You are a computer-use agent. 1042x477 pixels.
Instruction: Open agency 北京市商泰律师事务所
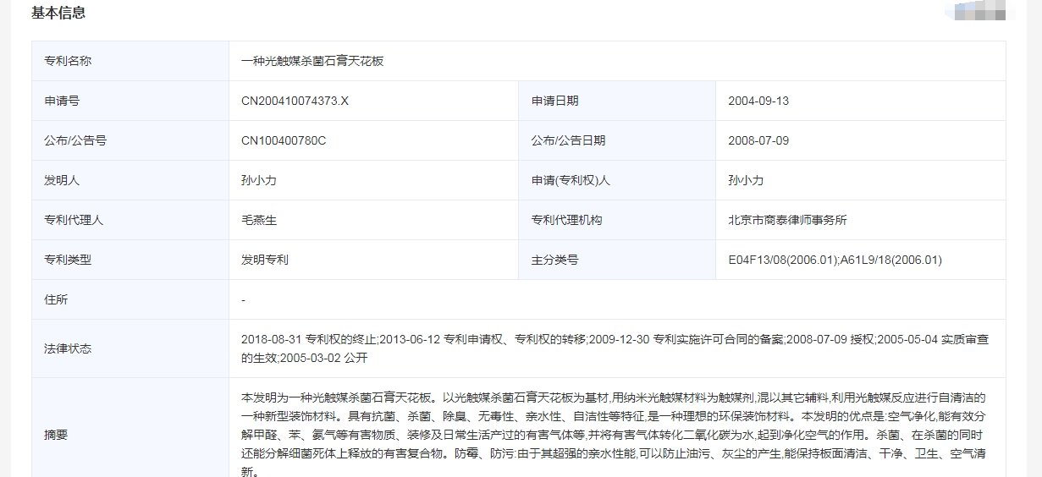point(787,220)
